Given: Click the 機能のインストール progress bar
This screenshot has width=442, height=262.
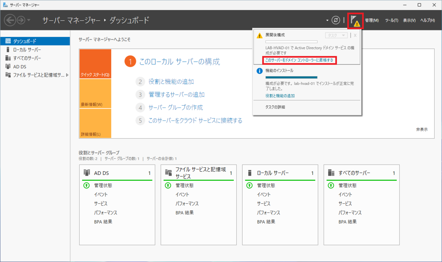Looking at the screenshot, I should click(291, 77).
